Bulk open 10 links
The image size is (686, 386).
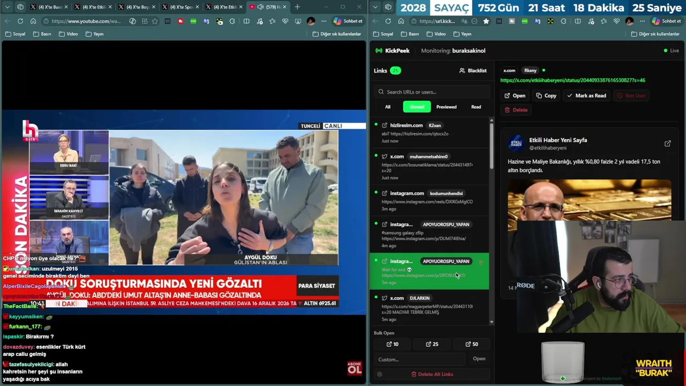pos(392,344)
